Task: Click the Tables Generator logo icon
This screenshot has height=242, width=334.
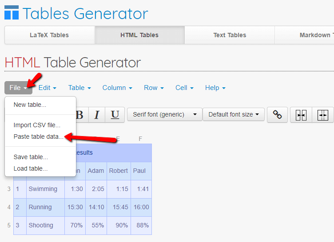Action: click(12, 13)
